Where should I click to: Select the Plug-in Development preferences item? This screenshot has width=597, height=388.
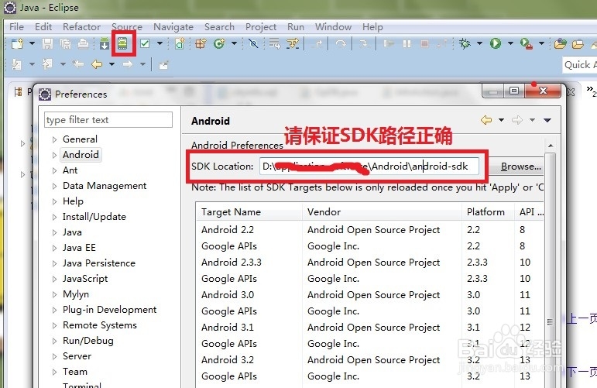pyautogui.click(x=109, y=310)
